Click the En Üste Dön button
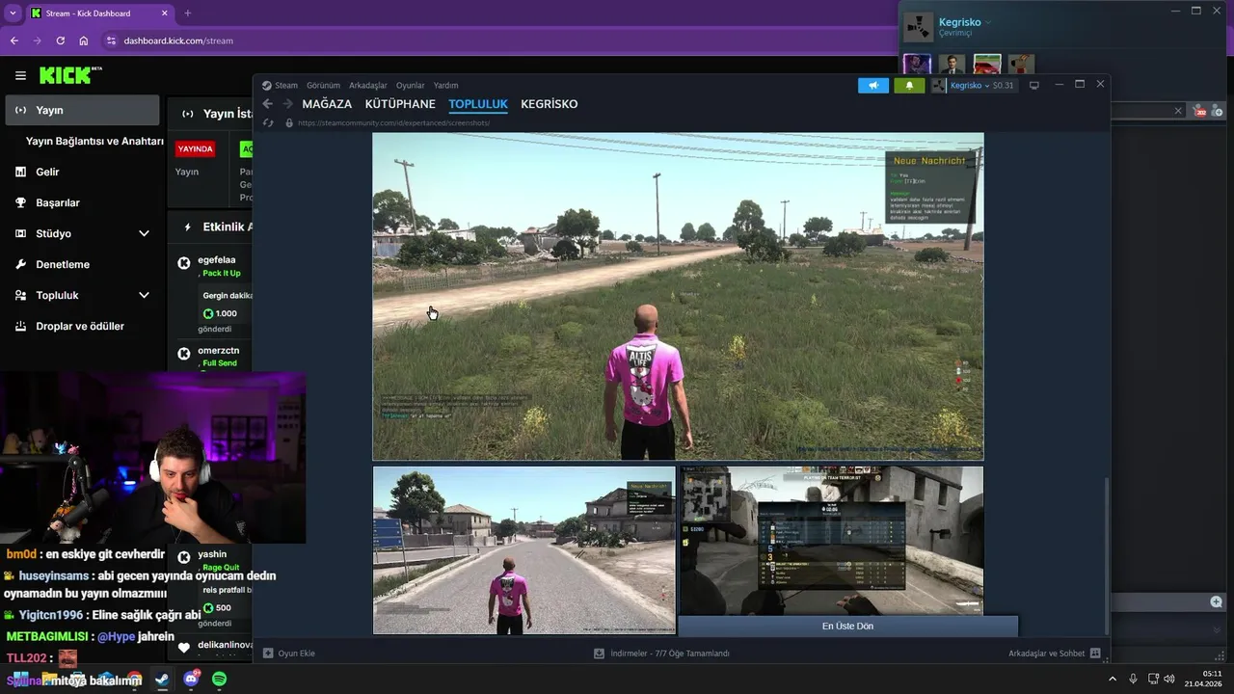Image resolution: width=1234 pixels, height=694 pixels. [x=847, y=626]
